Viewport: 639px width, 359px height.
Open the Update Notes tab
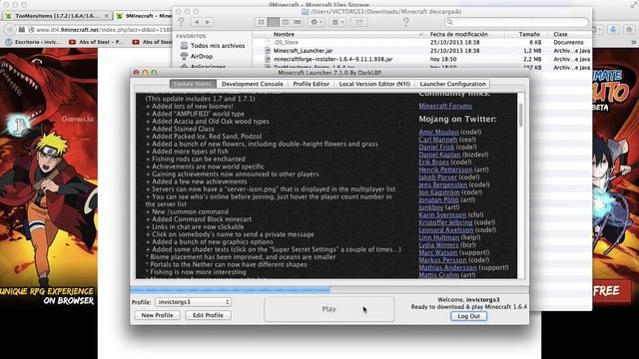(193, 84)
